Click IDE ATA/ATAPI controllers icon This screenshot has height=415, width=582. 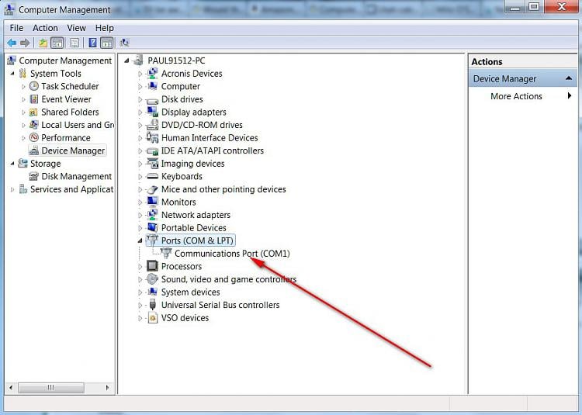pos(152,151)
